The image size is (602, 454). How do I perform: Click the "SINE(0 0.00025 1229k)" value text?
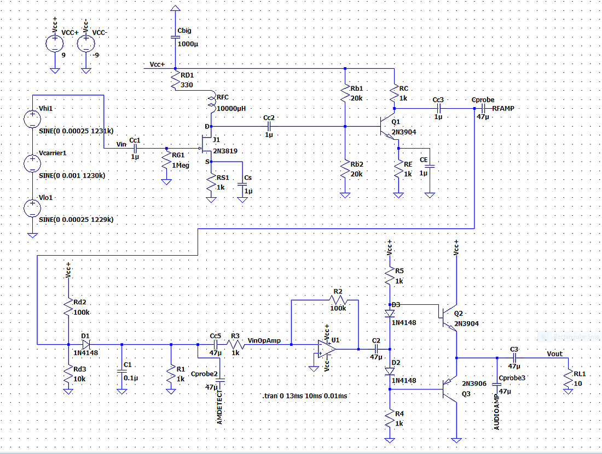point(76,220)
